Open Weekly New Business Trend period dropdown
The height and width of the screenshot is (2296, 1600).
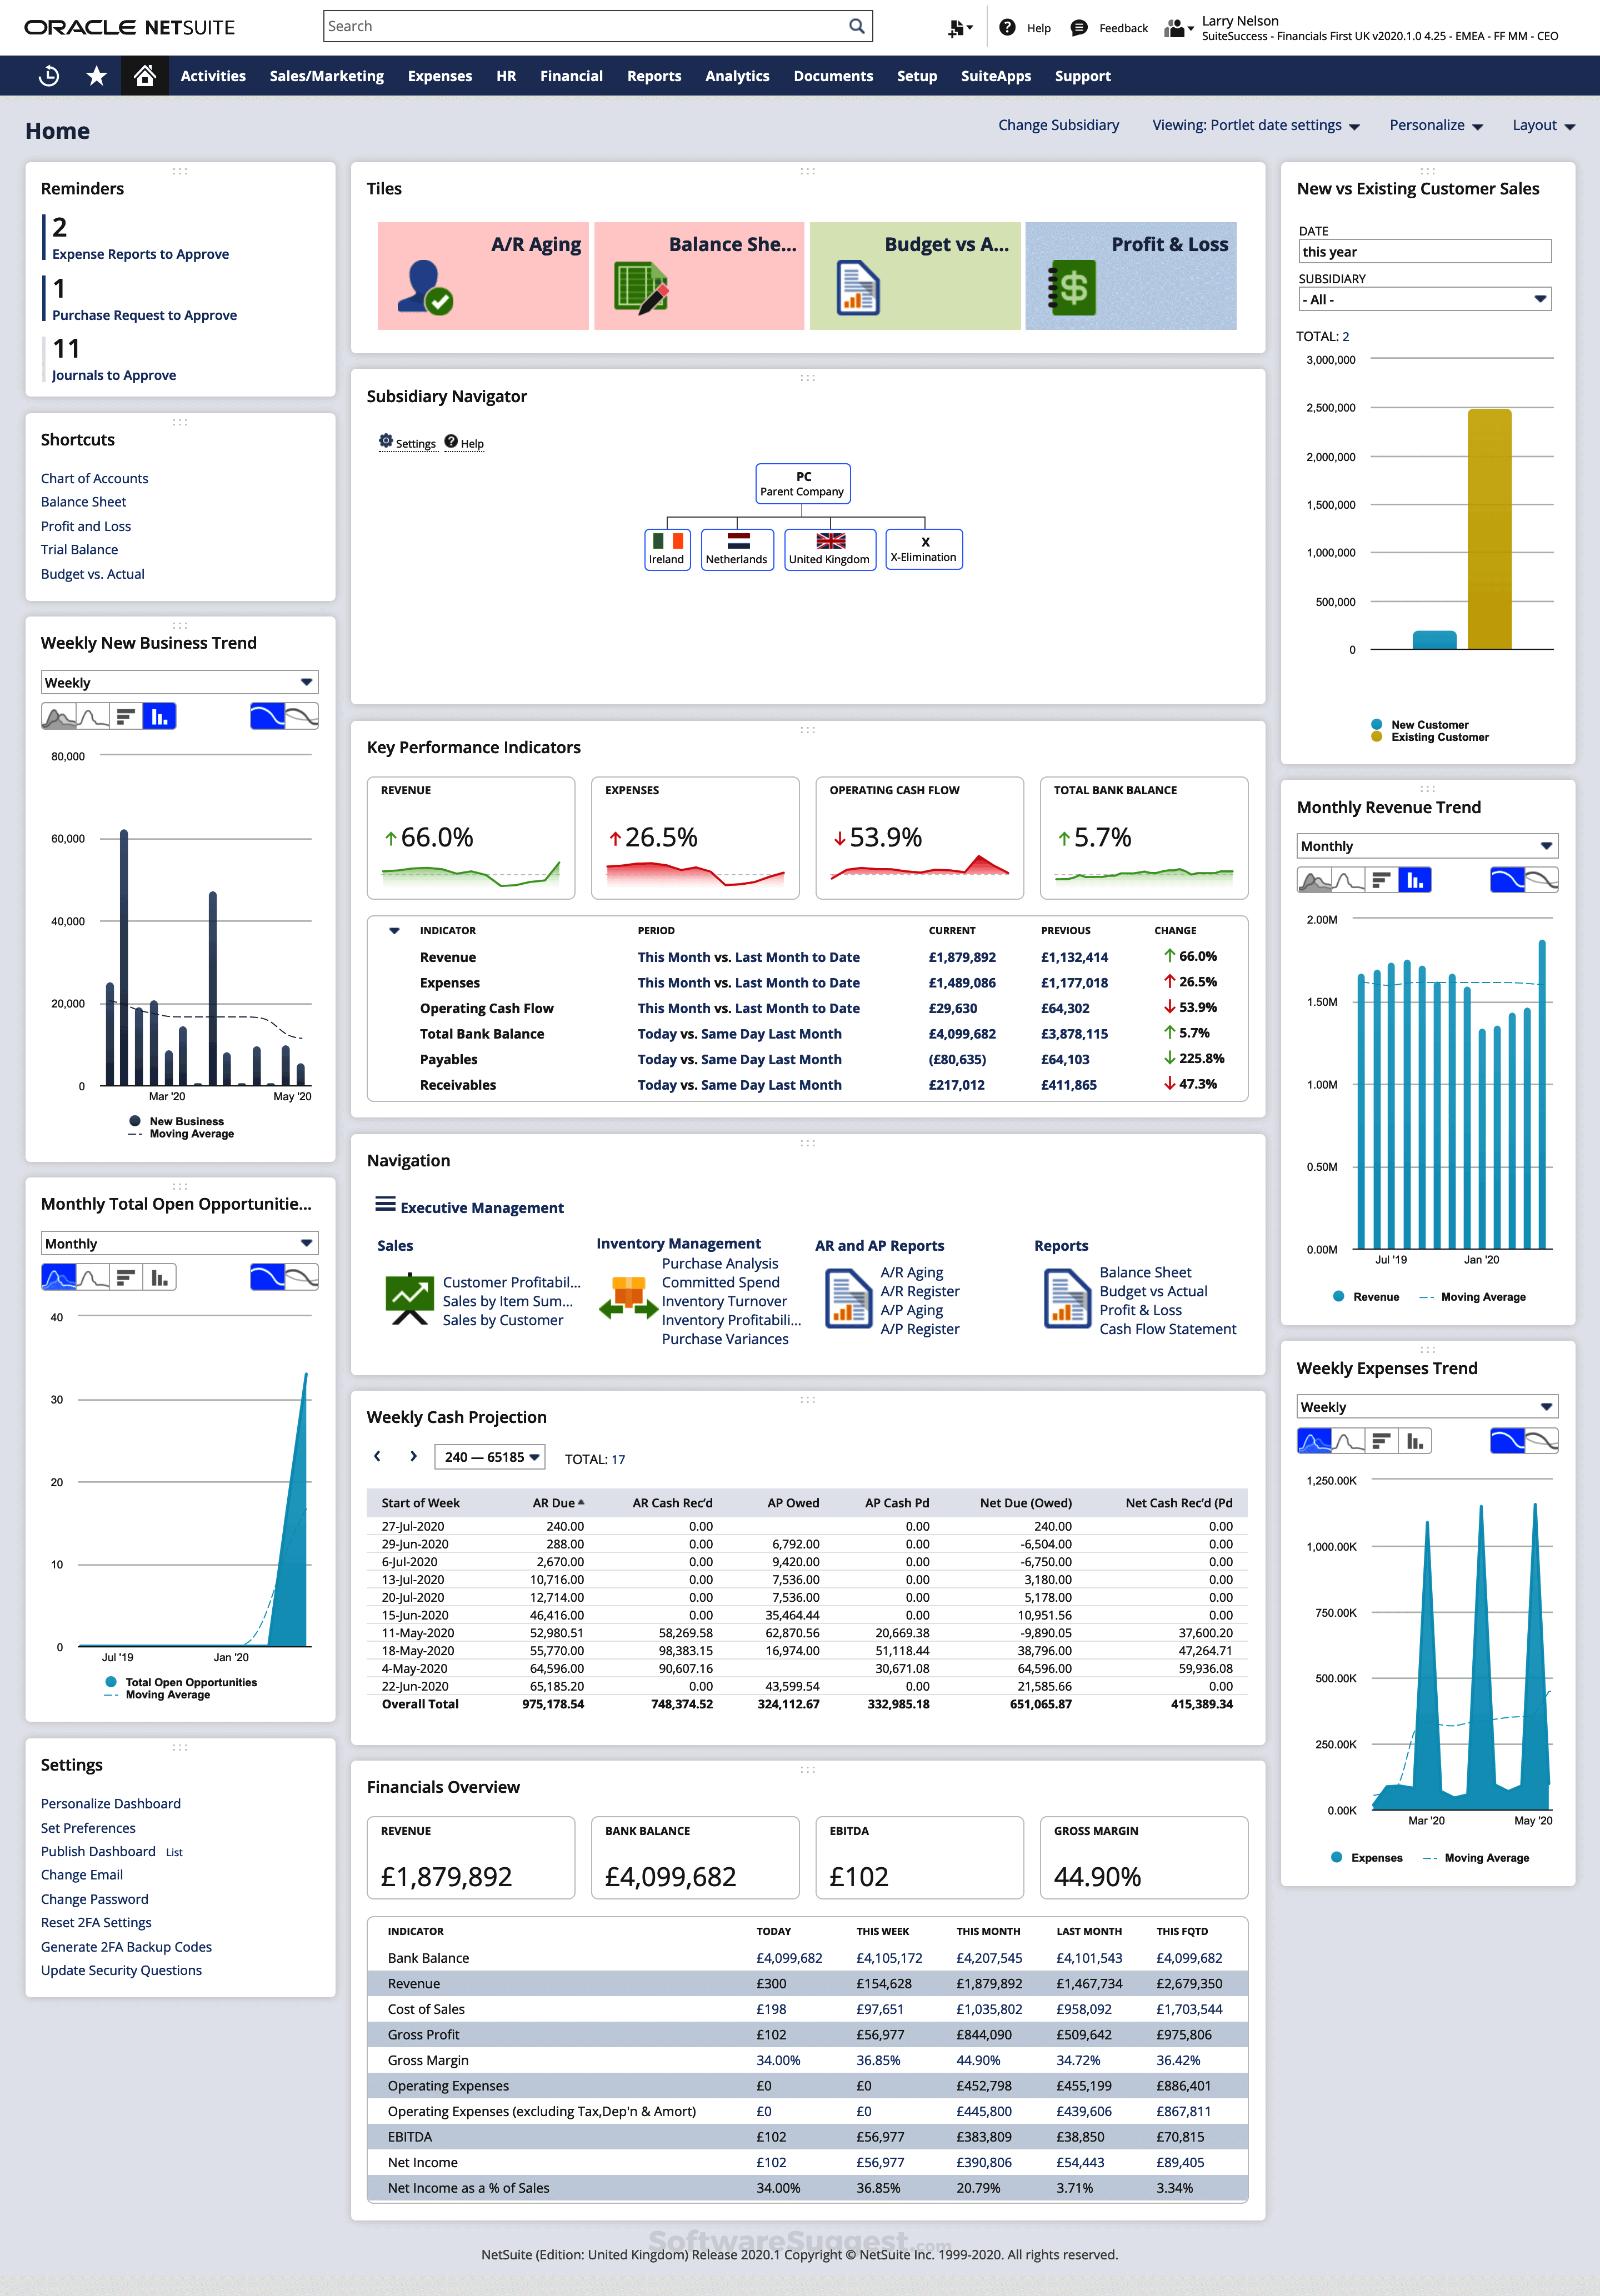pos(180,682)
